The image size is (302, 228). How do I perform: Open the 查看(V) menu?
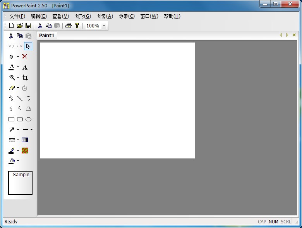point(61,16)
